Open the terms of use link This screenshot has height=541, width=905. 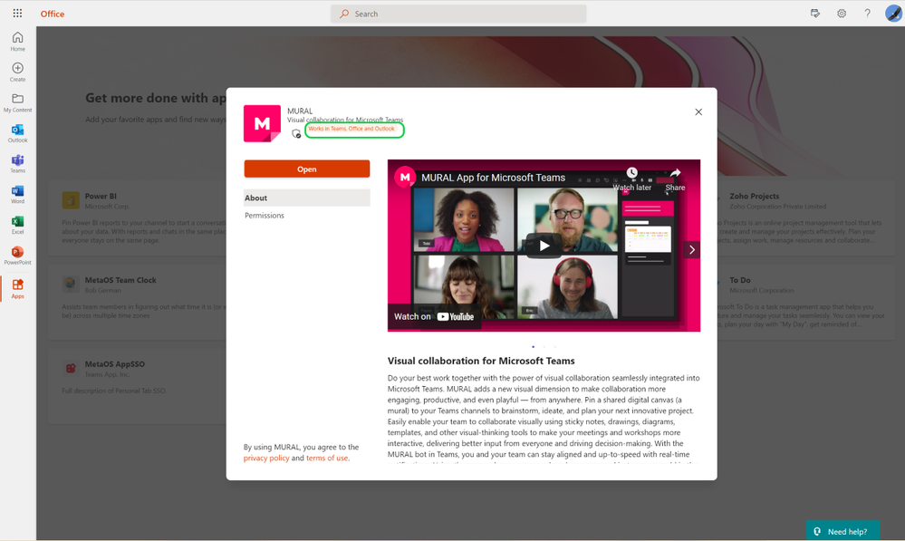327,458
